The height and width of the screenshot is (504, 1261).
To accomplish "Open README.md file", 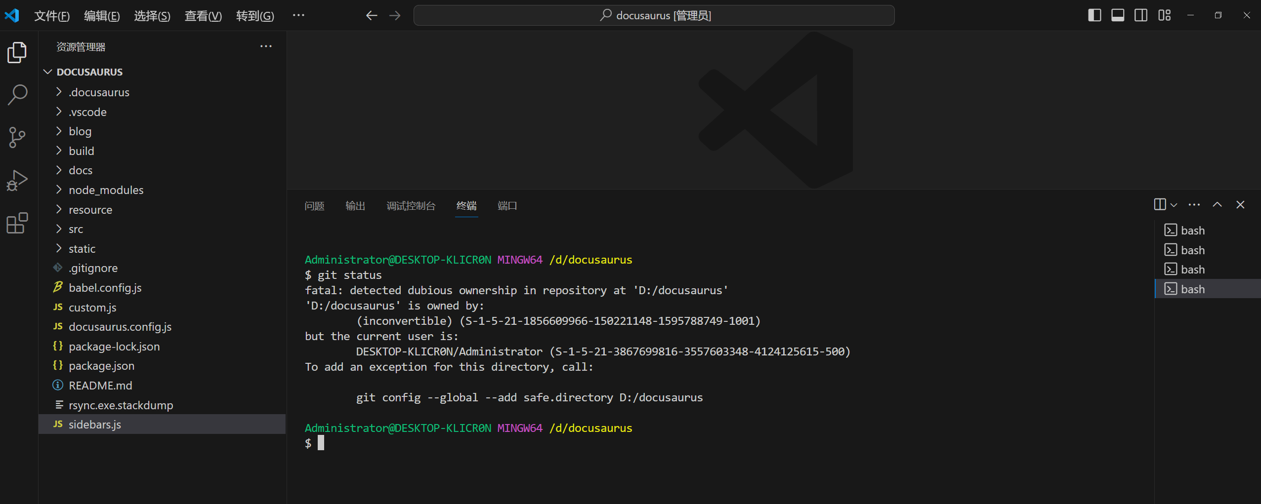I will (162, 386).
